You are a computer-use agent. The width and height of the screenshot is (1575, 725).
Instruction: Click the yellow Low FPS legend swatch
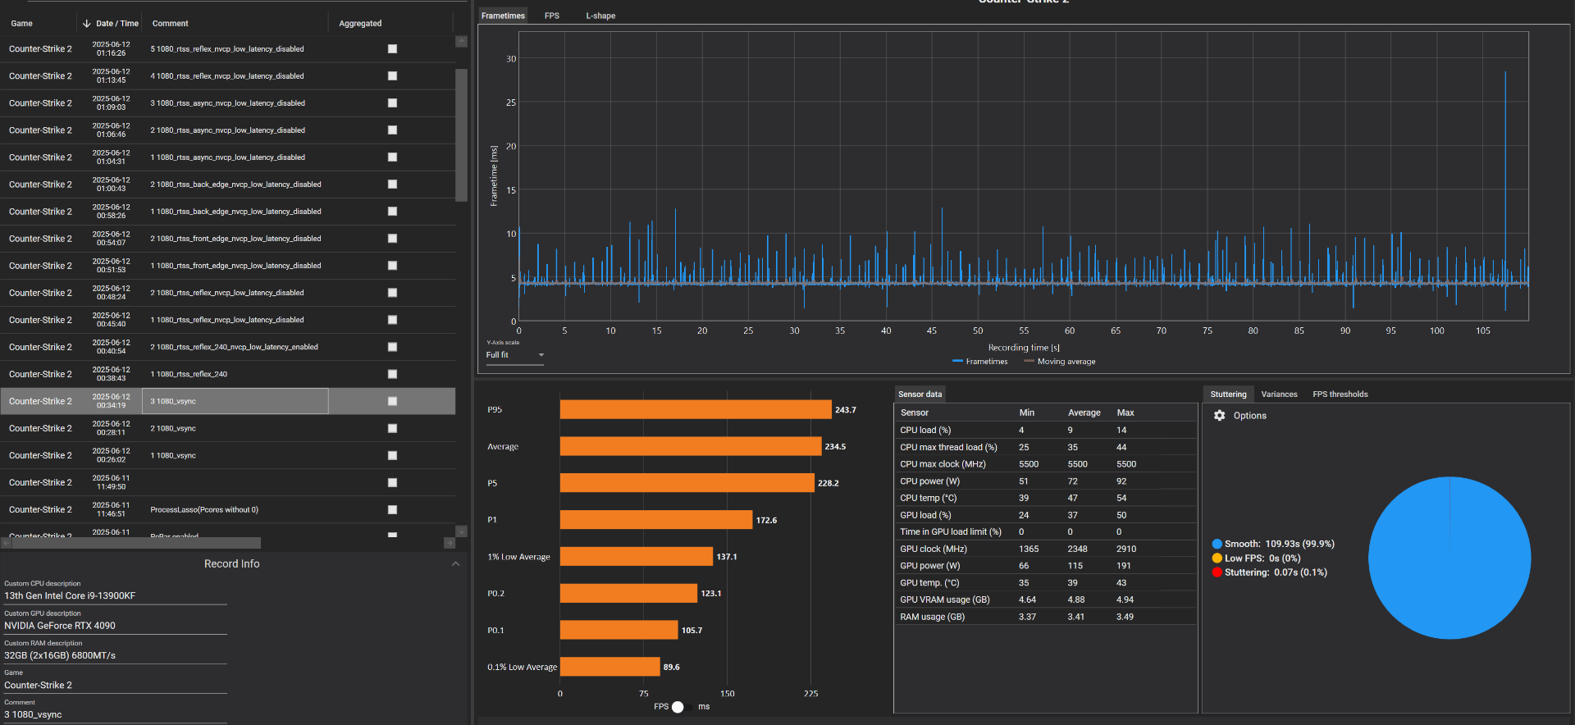[x=1217, y=559]
